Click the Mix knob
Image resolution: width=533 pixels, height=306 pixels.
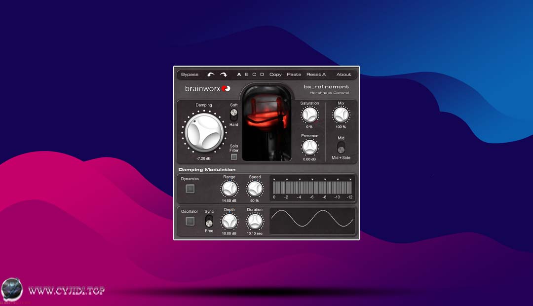pyautogui.click(x=341, y=115)
